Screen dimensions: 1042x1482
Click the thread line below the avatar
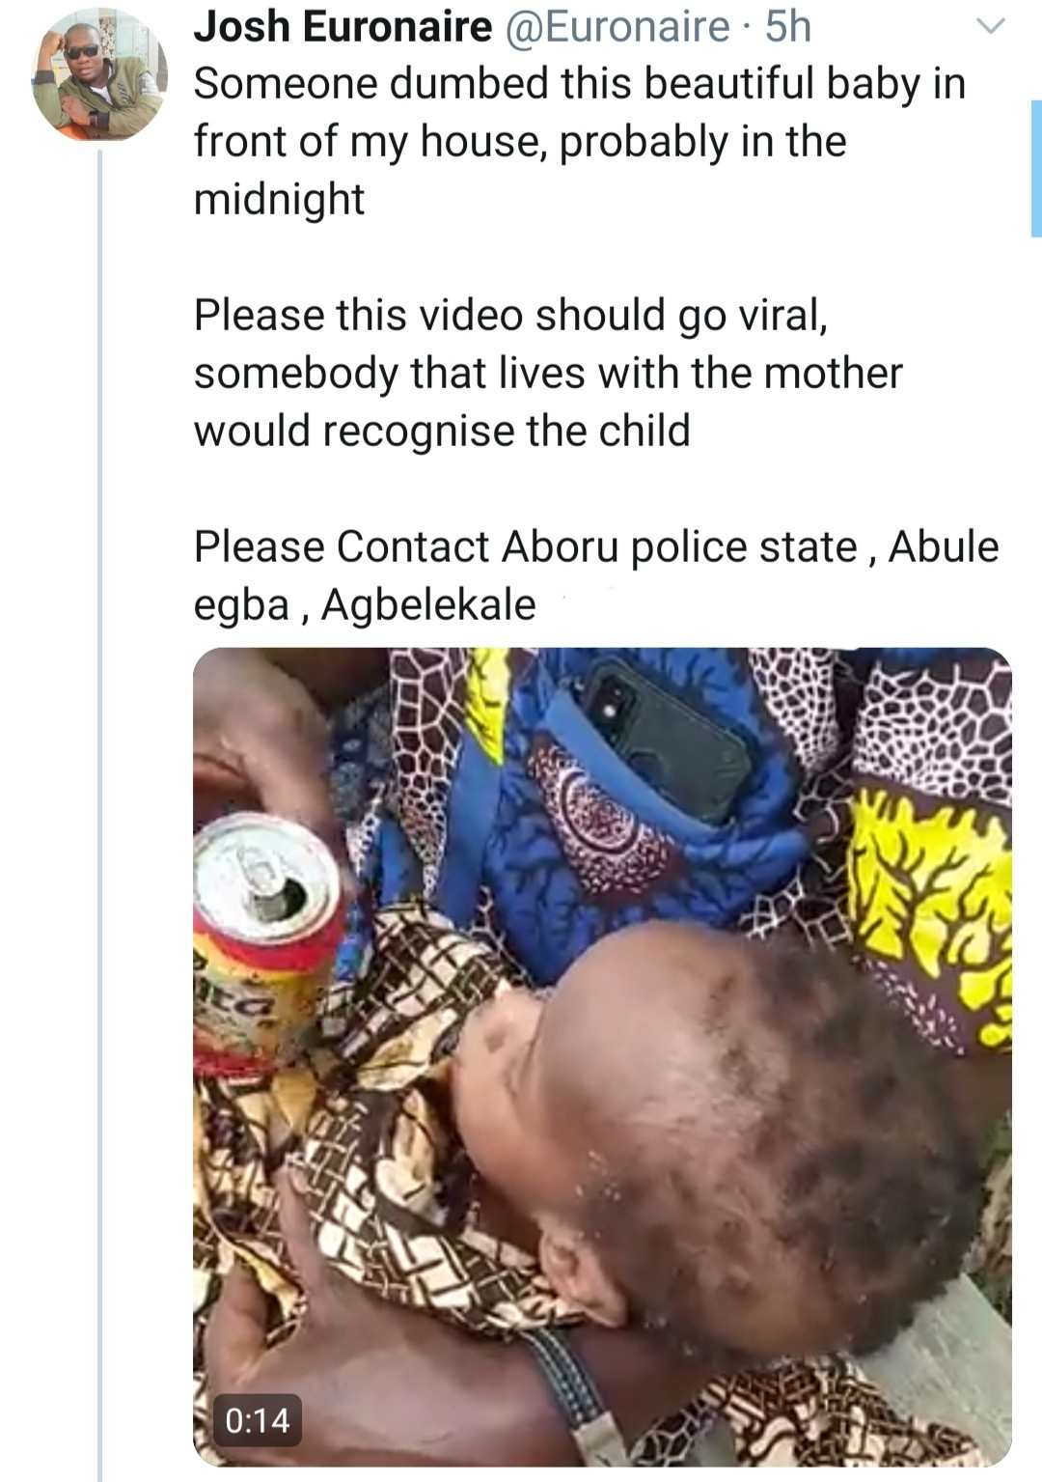point(100,772)
